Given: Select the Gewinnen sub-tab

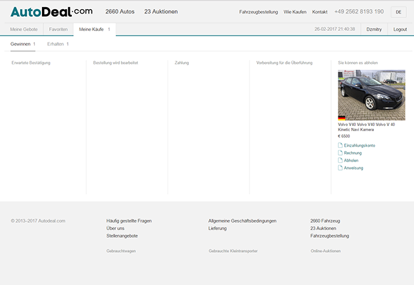Looking at the screenshot, I should pyautogui.click(x=23, y=44).
